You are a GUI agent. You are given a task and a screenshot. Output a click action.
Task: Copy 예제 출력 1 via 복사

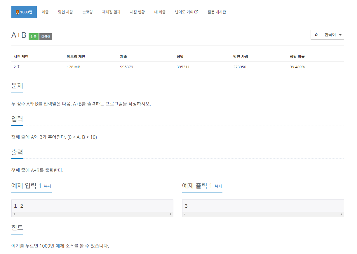pyautogui.click(x=218, y=186)
